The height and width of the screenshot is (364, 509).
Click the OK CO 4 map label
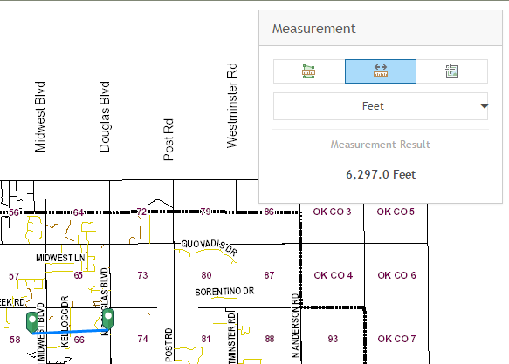pos(333,275)
